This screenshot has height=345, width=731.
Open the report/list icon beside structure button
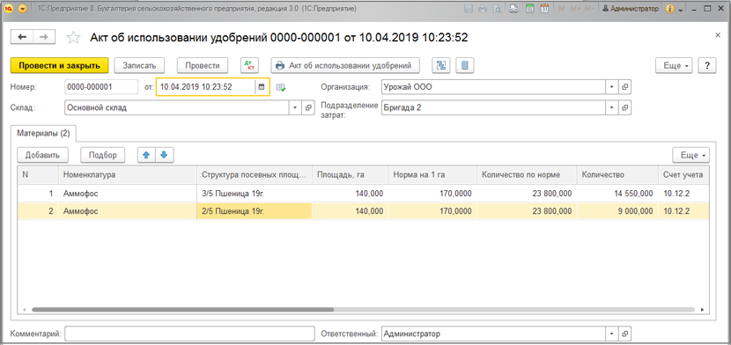point(465,66)
